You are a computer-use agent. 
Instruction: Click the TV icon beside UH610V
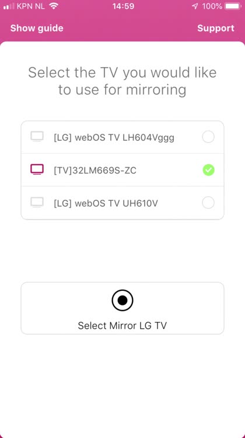[37, 203]
